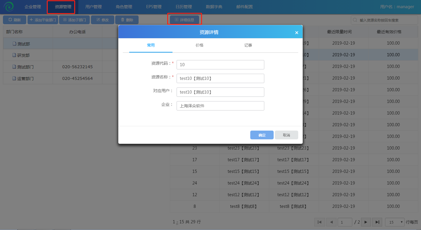Click the 刷新 refresh toolbar button
Screen dimensions: 421x230
click(15, 20)
